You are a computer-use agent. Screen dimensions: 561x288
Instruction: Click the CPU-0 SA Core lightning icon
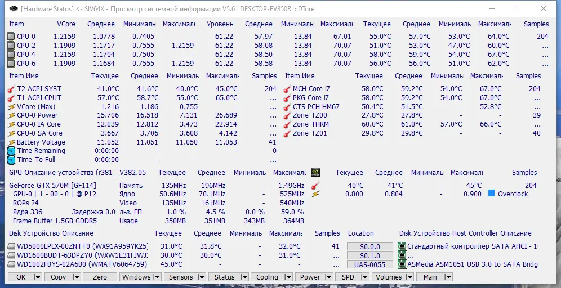pyautogui.click(x=11, y=133)
